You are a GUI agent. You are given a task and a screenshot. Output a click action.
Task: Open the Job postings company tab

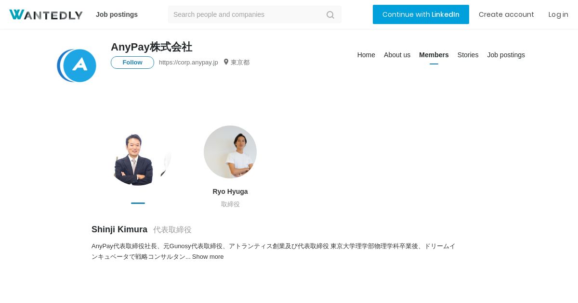[x=506, y=55]
